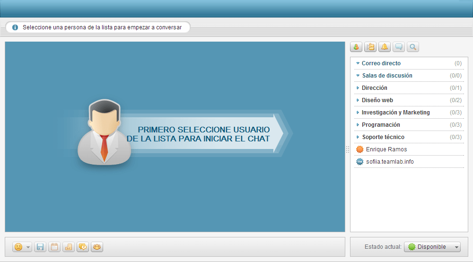The width and height of the screenshot is (473, 262).
Task: Open the Disponible status dropdown
Action: 432,247
